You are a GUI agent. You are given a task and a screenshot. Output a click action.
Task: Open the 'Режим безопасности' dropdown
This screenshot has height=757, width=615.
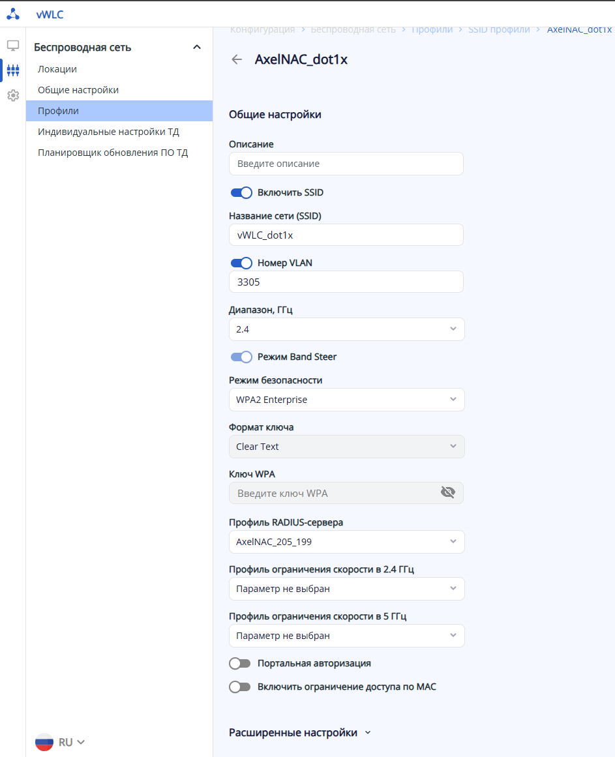pos(346,400)
